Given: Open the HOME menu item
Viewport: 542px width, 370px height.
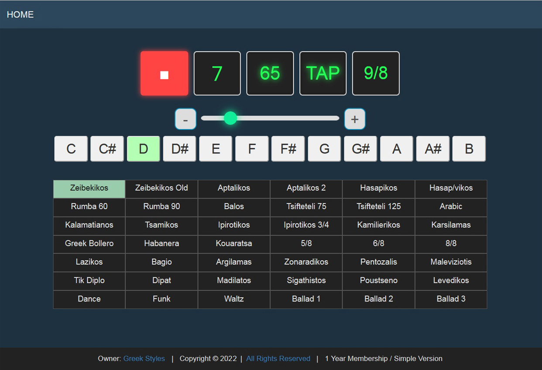Looking at the screenshot, I should pyautogui.click(x=21, y=14).
